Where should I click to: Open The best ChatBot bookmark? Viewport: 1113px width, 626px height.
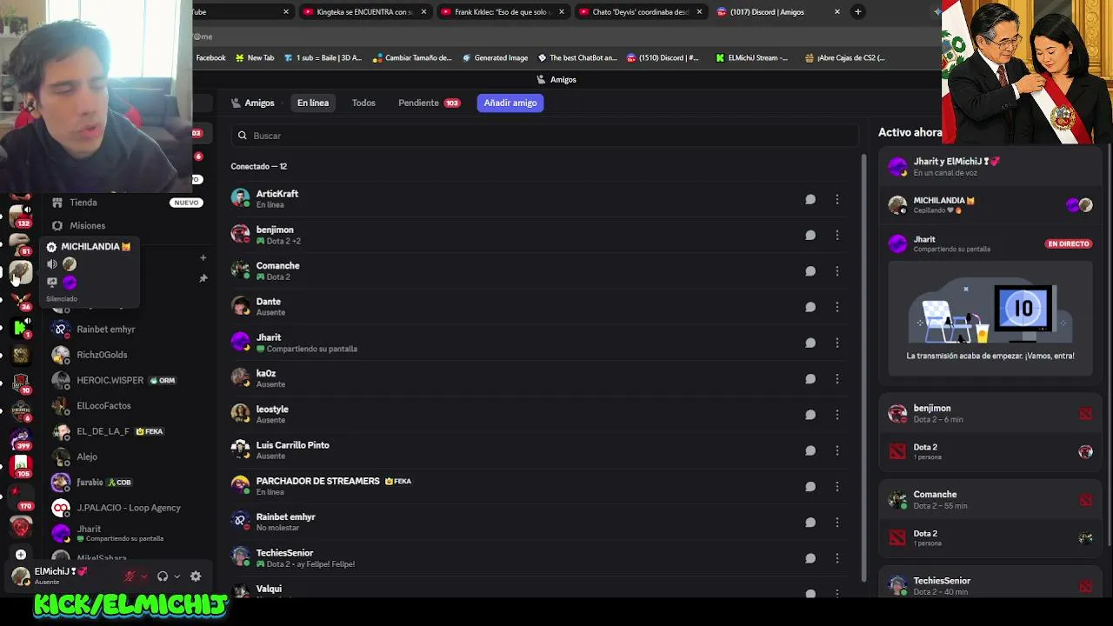tap(577, 58)
